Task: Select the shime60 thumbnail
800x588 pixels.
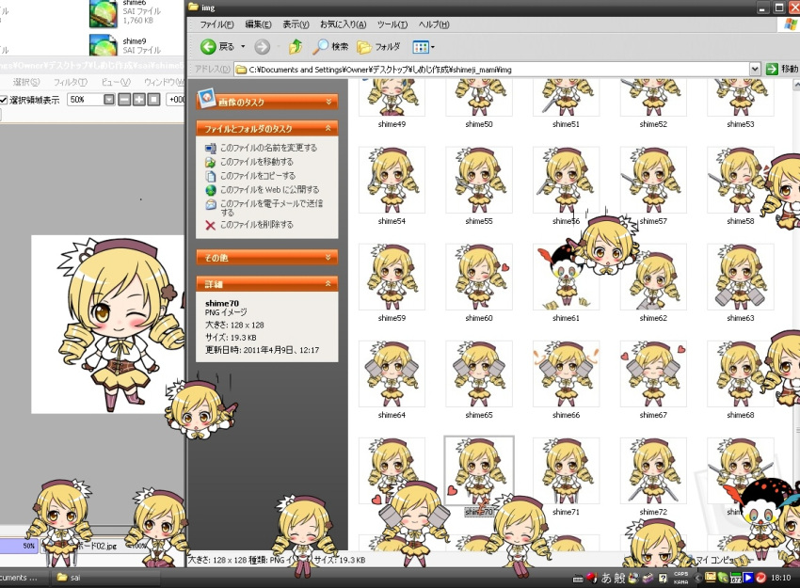Action: (479, 277)
